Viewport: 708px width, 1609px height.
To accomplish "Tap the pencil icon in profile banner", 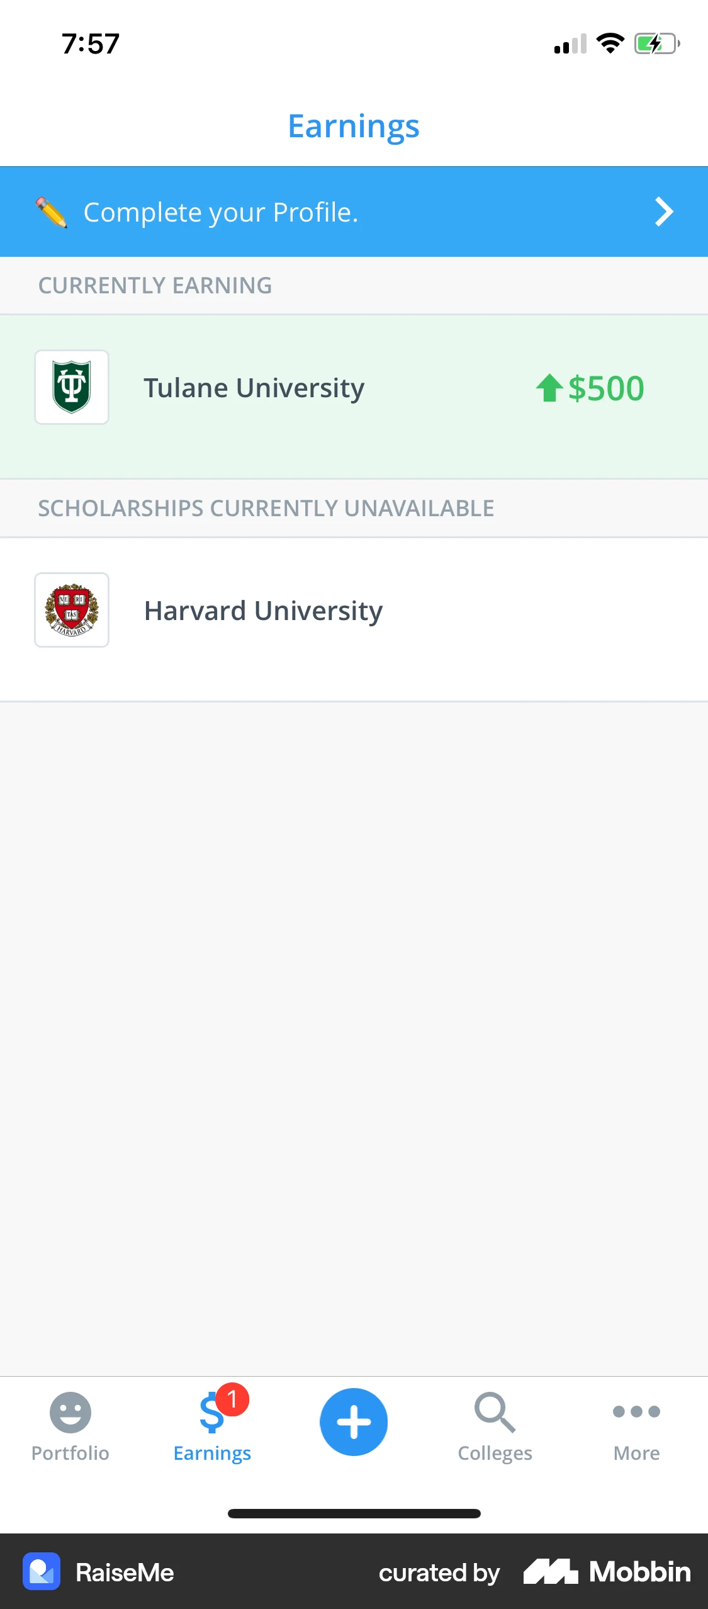I will pos(51,212).
